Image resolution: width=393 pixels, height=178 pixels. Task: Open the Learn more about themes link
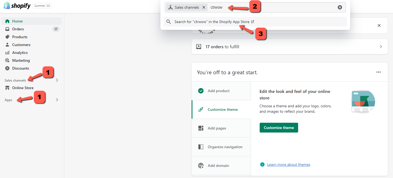coord(289,164)
